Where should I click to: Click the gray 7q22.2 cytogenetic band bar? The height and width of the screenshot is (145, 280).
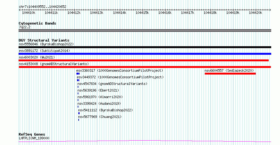coord(145,31)
